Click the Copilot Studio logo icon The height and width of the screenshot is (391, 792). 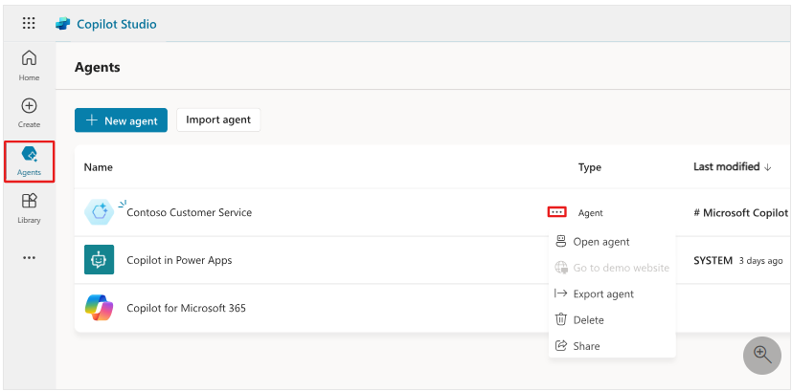point(62,24)
